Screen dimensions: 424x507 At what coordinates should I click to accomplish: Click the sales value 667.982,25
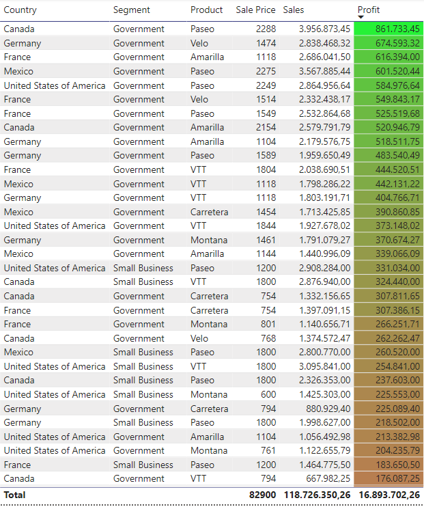328,478
